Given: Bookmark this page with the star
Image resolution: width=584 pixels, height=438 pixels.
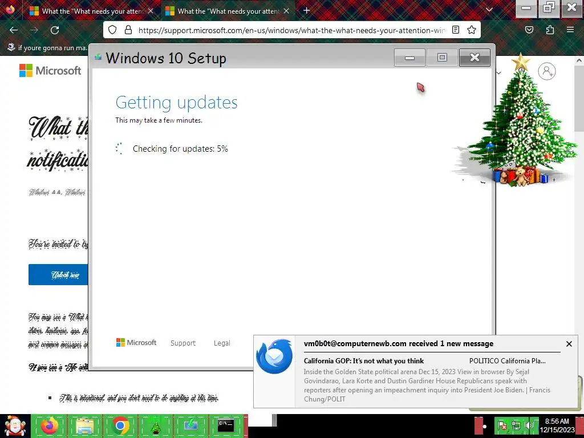Looking at the screenshot, I should (472, 30).
